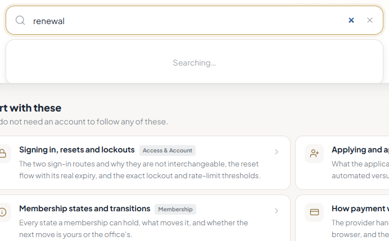Open the 'How payment' article title
This screenshot has width=389, height=241.
tap(360, 208)
